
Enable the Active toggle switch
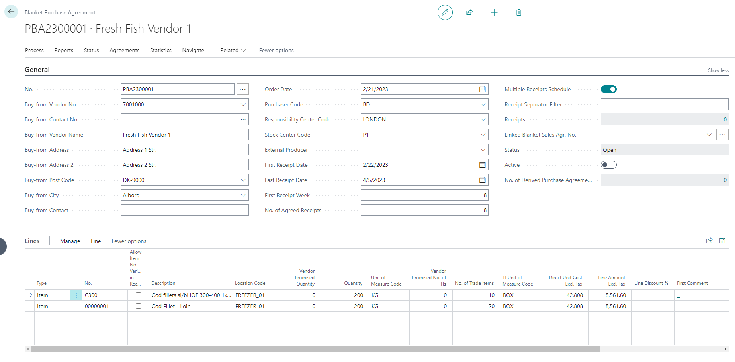[608, 165]
